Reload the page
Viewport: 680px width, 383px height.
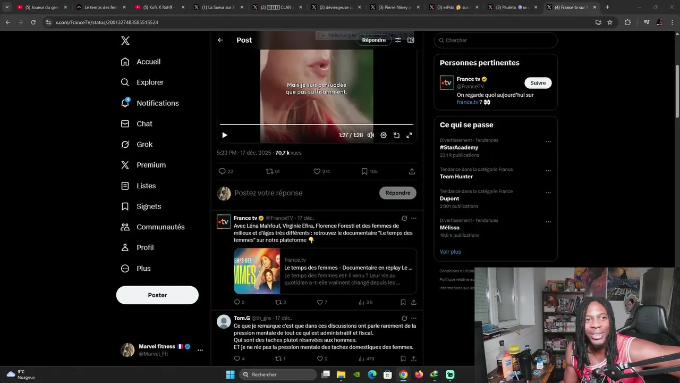[x=33, y=22]
